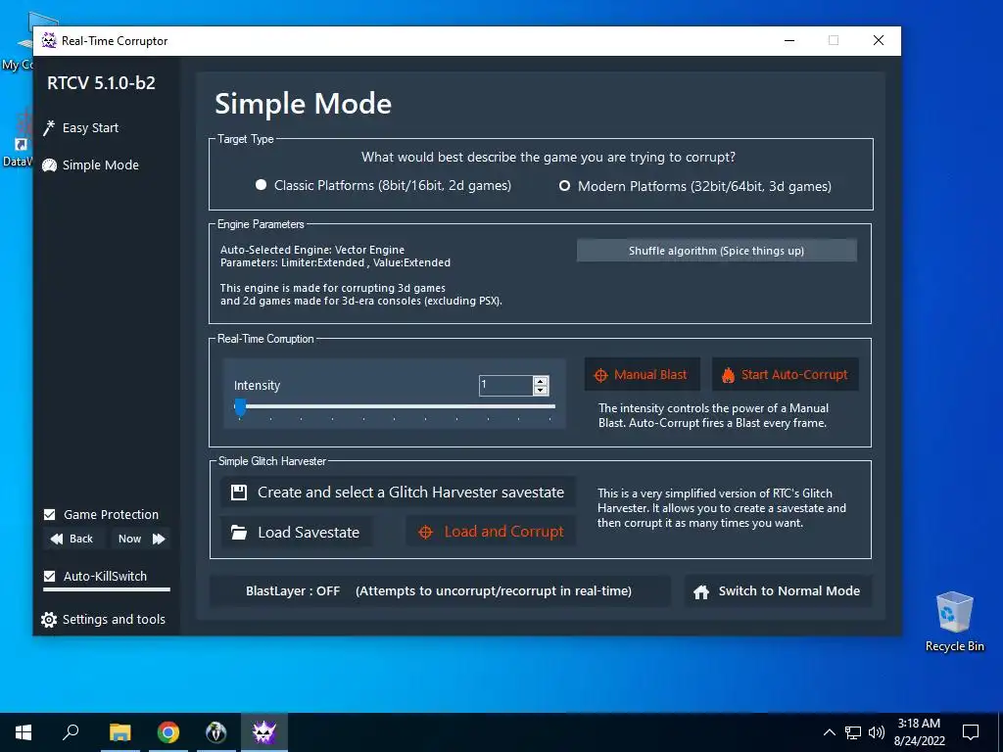Select Classic Platforms radio button
The height and width of the screenshot is (752, 1003).
click(261, 185)
